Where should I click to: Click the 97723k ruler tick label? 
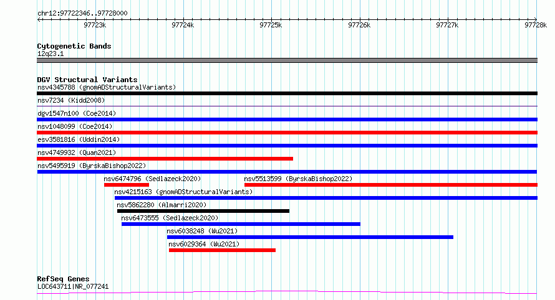pos(95,25)
